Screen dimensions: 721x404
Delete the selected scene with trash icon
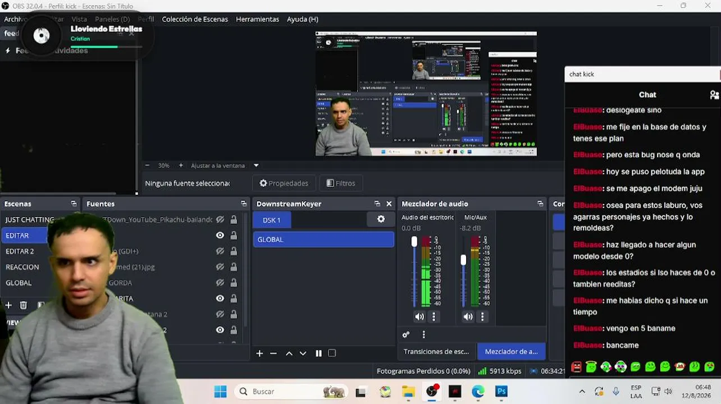tap(24, 305)
